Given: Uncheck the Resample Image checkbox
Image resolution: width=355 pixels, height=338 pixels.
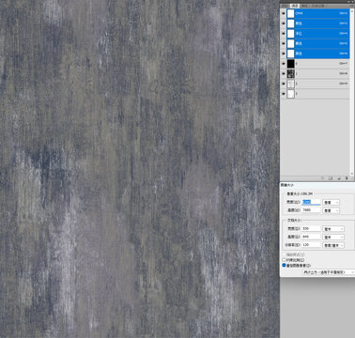Looking at the screenshot, I should click(285, 265).
